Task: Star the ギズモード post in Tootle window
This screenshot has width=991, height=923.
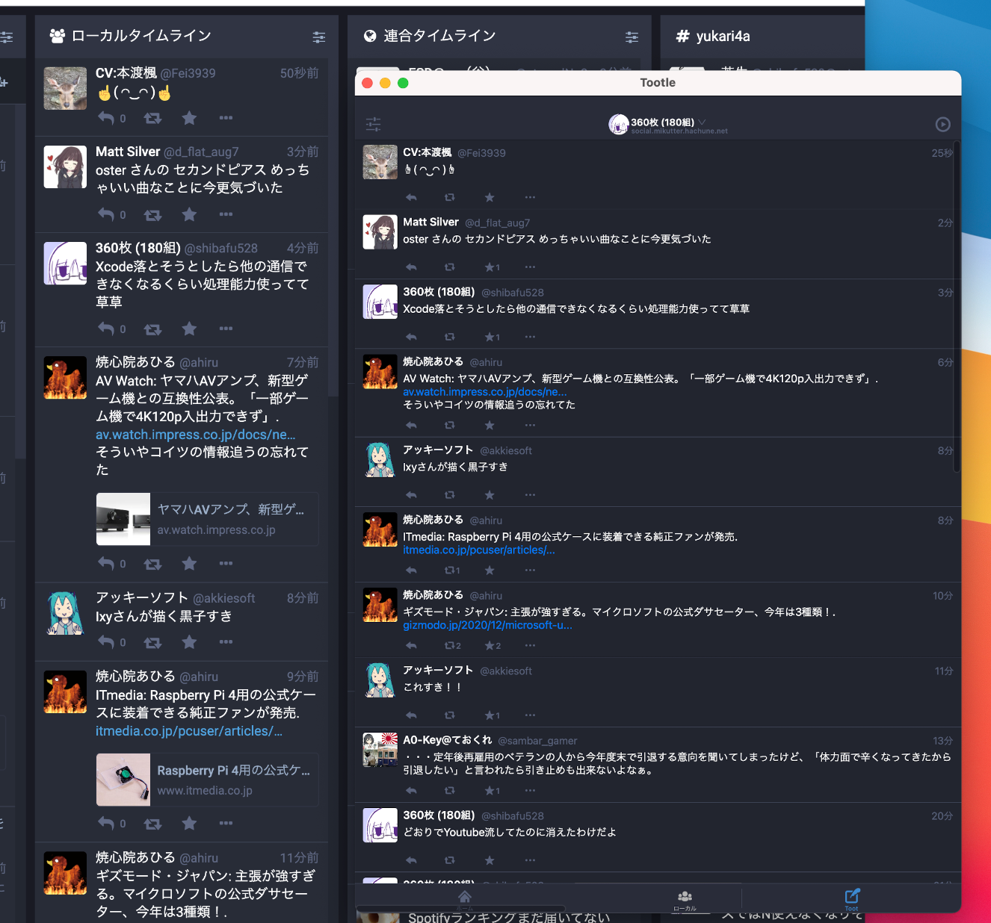Action: (490, 645)
